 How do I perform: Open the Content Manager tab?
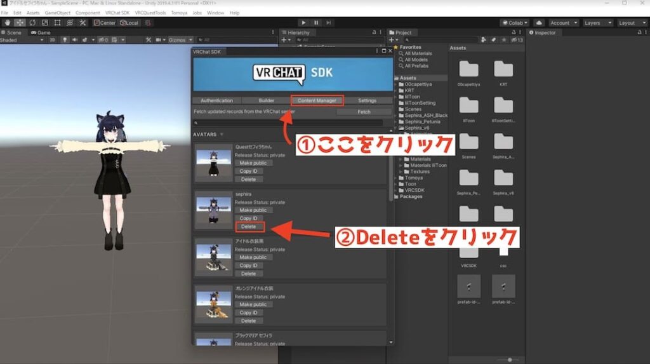(x=317, y=100)
